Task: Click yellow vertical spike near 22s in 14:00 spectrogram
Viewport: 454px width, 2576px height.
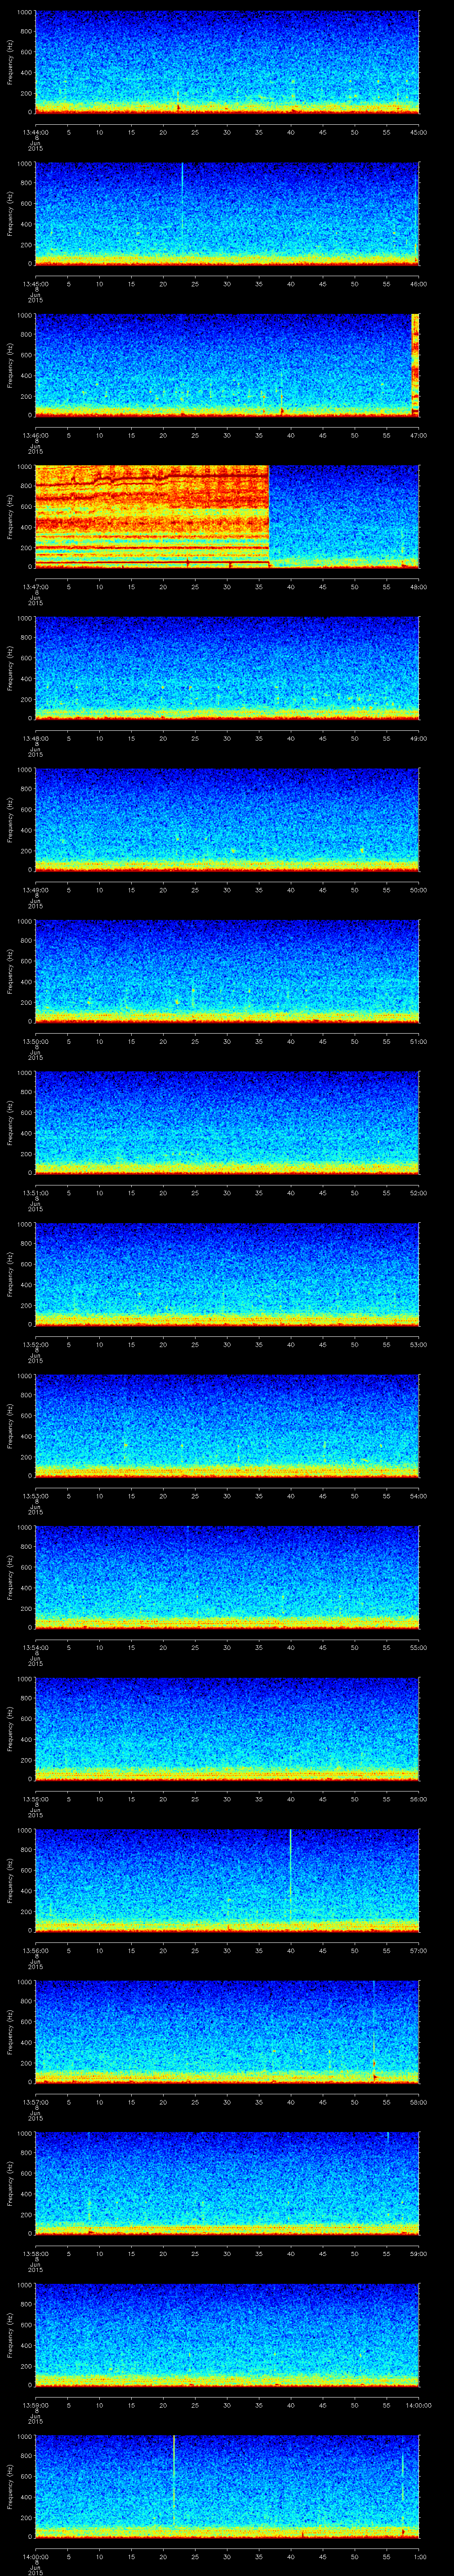Action: pos(174,2480)
